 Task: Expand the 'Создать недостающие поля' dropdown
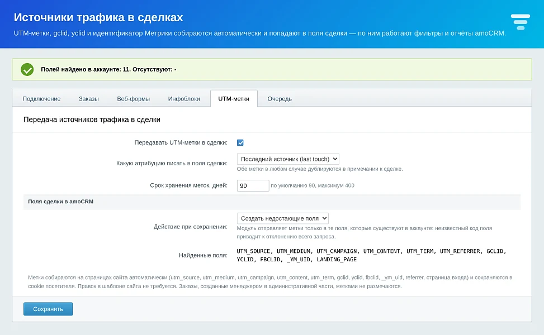click(x=283, y=218)
